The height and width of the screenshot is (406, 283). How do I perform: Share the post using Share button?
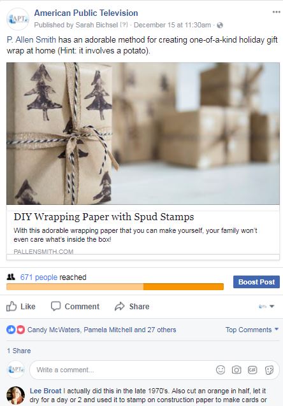pyautogui.click(x=132, y=306)
